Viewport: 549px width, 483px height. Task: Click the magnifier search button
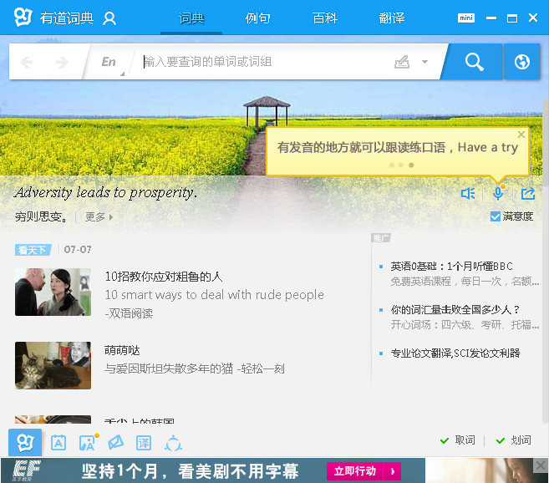coord(474,62)
